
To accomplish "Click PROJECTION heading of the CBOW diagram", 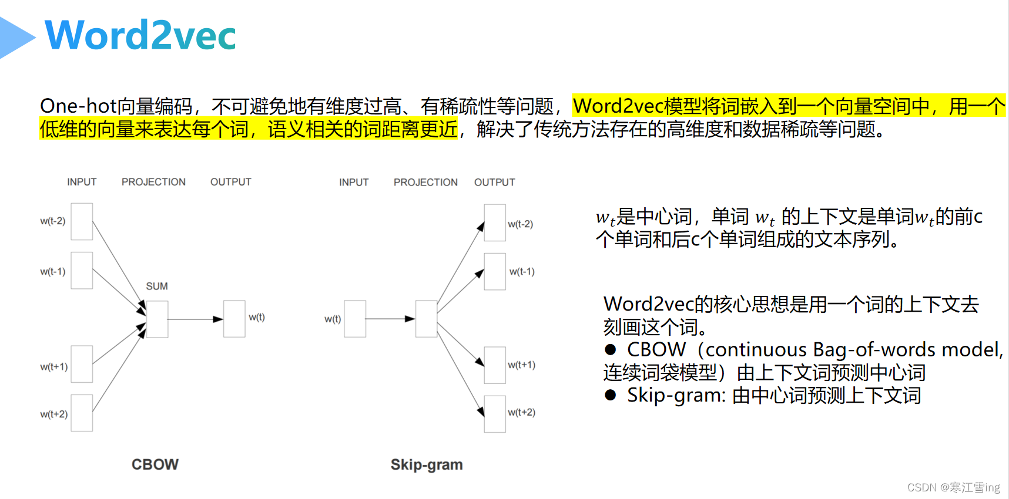I will [153, 182].
